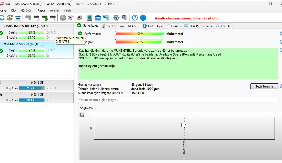
Task: Click the gray disk with shield toolbar icon
Action: point(28,18)
